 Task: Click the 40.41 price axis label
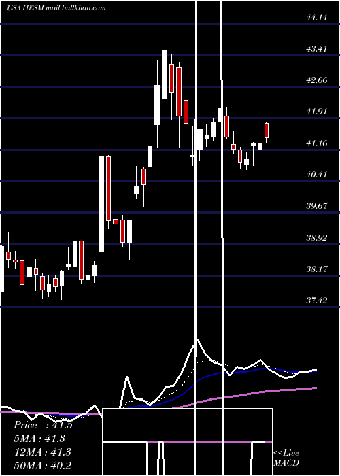(x=317, y=175)
